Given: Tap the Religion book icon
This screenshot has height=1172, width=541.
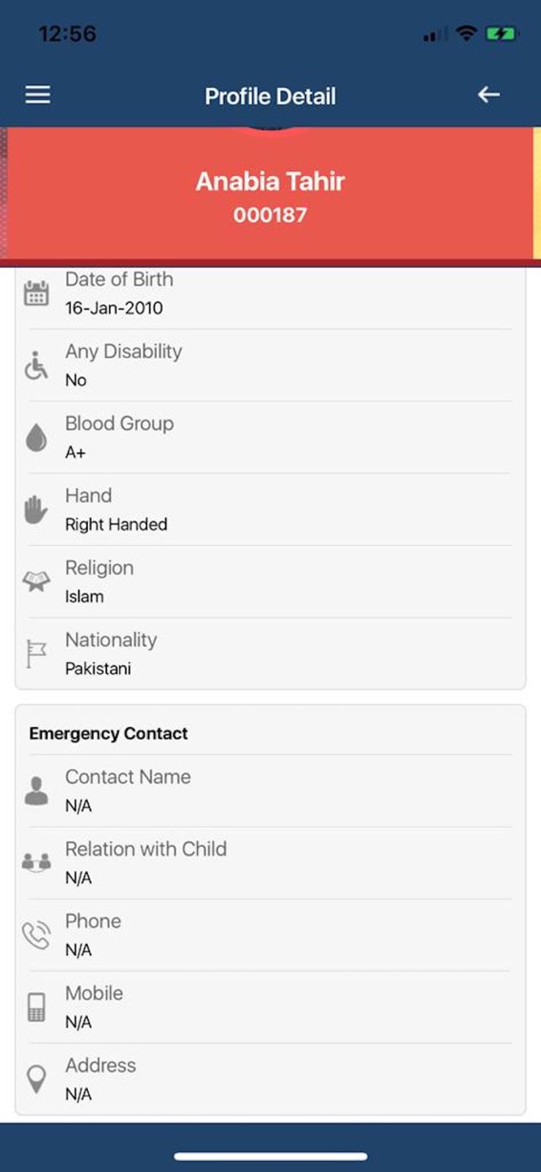Looking at the screenshot, I should pos(36,582).
